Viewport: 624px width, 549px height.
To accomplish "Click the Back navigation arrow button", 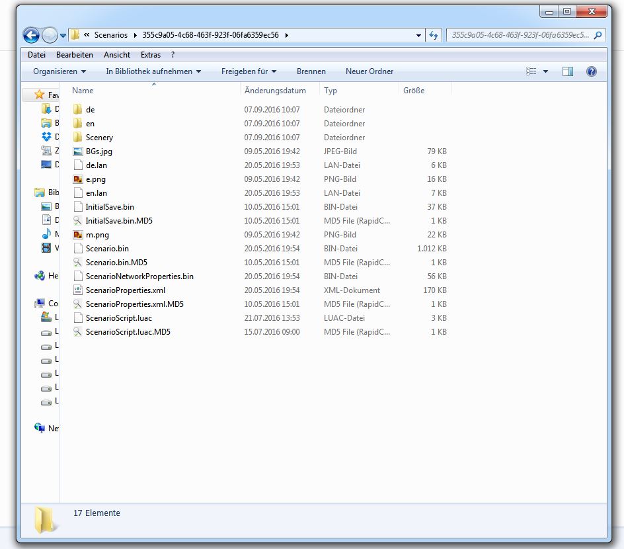I will [x=31, y=35].
